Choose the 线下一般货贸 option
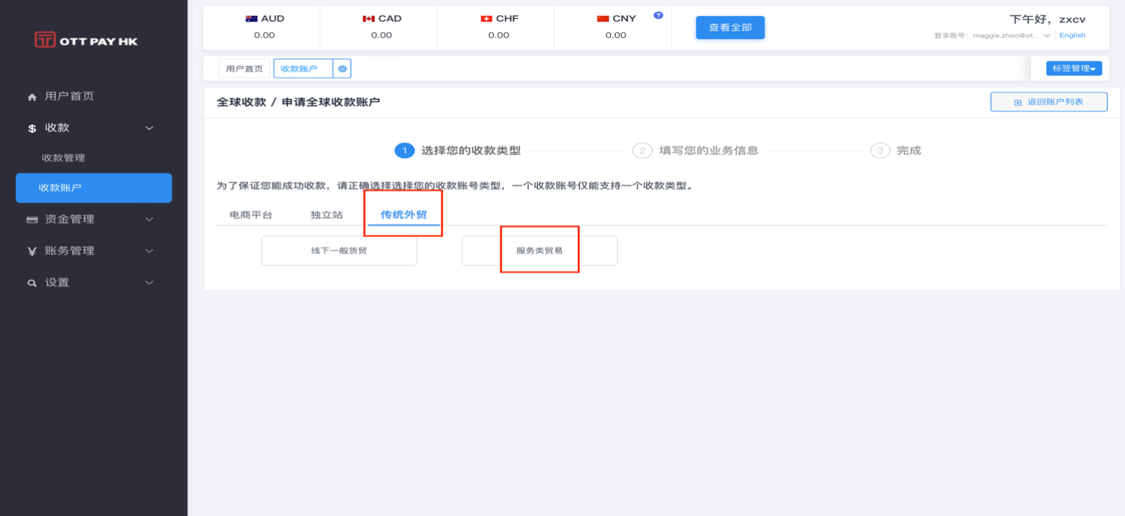 click(x=339, y=251)
